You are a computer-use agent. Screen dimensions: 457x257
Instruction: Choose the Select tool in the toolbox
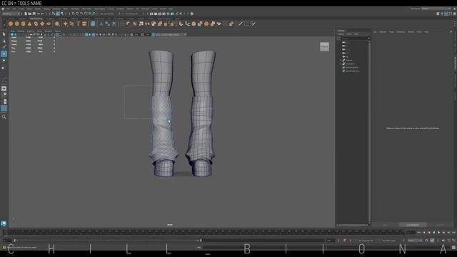(4, 34)
